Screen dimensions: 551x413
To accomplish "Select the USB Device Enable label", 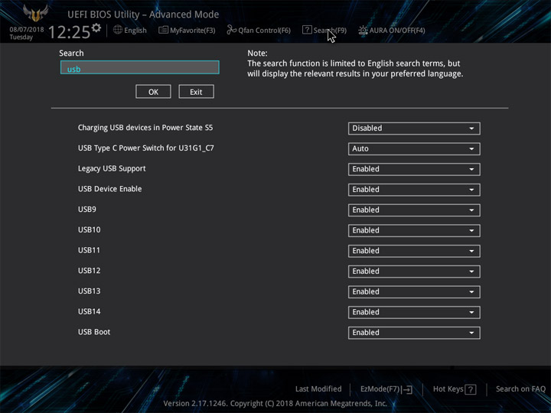I will pos(110,189).
